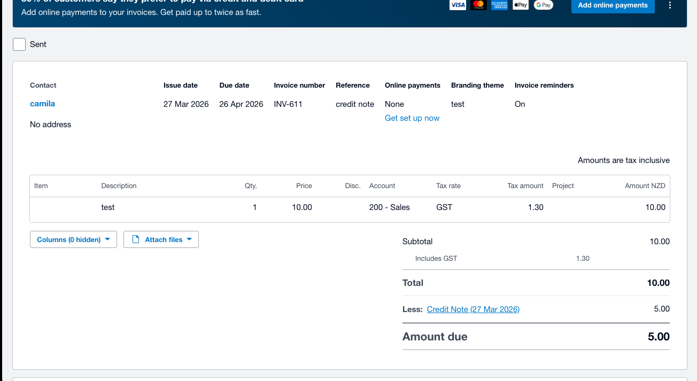697x381 pixels.
Task: Click the Apple Pay icon
Action: point(520,5)
